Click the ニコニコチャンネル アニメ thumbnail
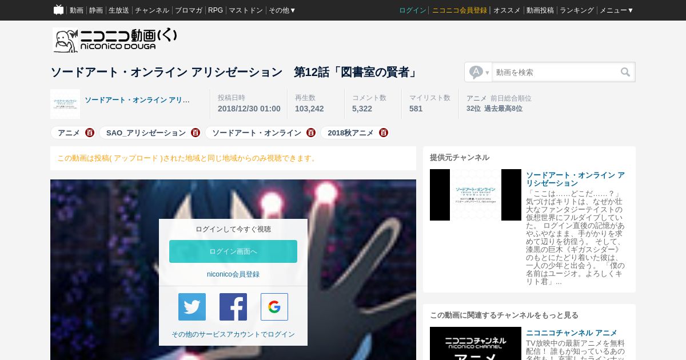The width and height of the screenshot is (686, 360). pos(476,343)
